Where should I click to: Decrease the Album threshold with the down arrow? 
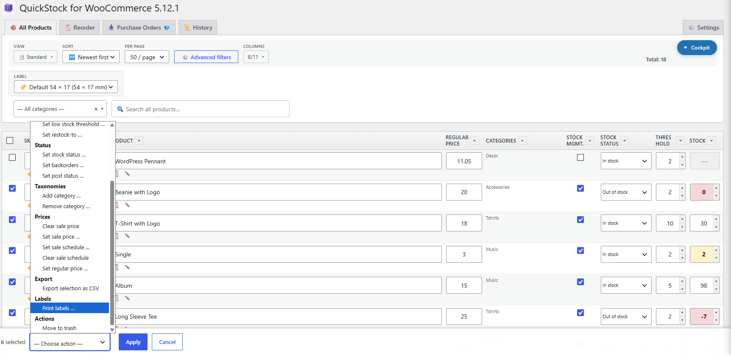click(682, 289)
